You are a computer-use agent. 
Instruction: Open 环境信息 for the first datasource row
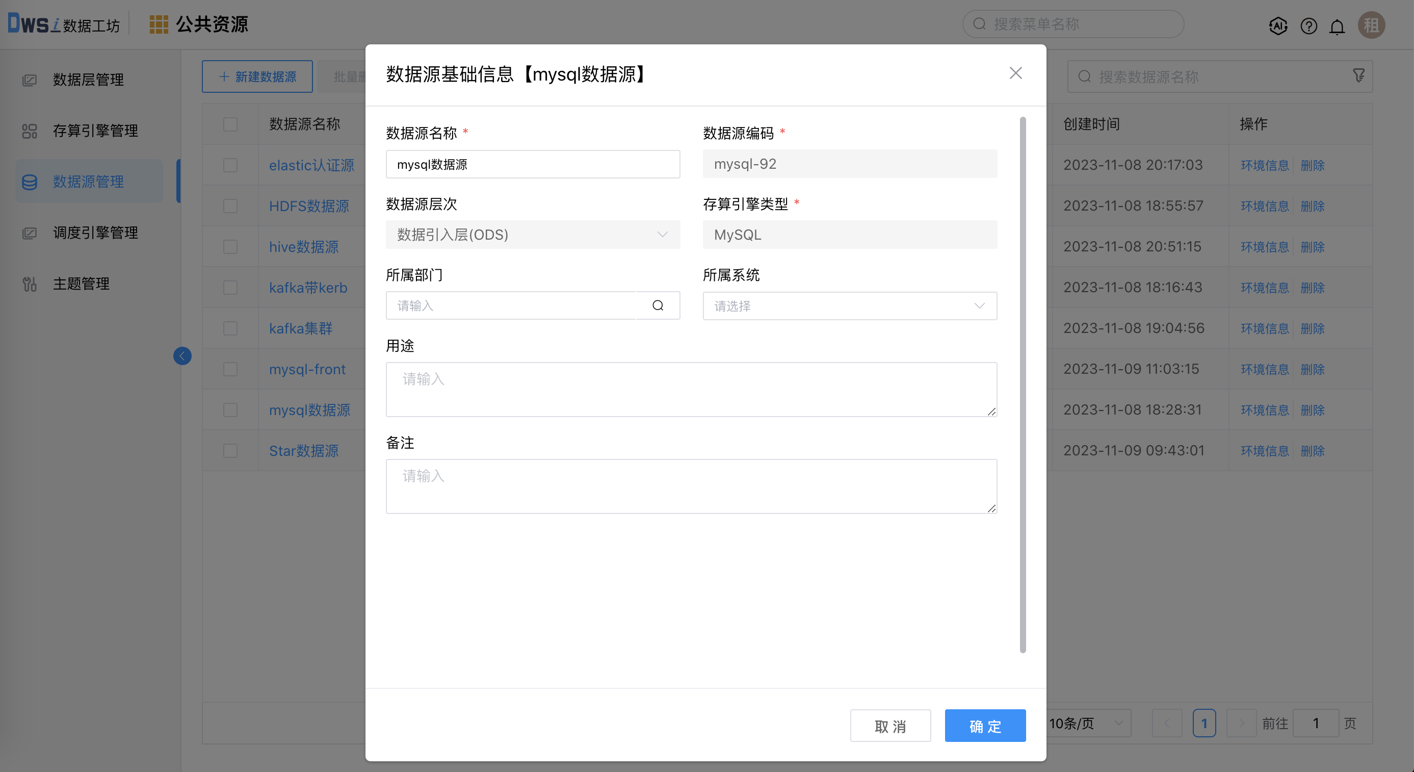[x=1265, y=165]
